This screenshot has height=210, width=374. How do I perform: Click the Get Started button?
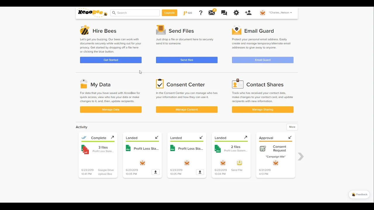[111, 60]
